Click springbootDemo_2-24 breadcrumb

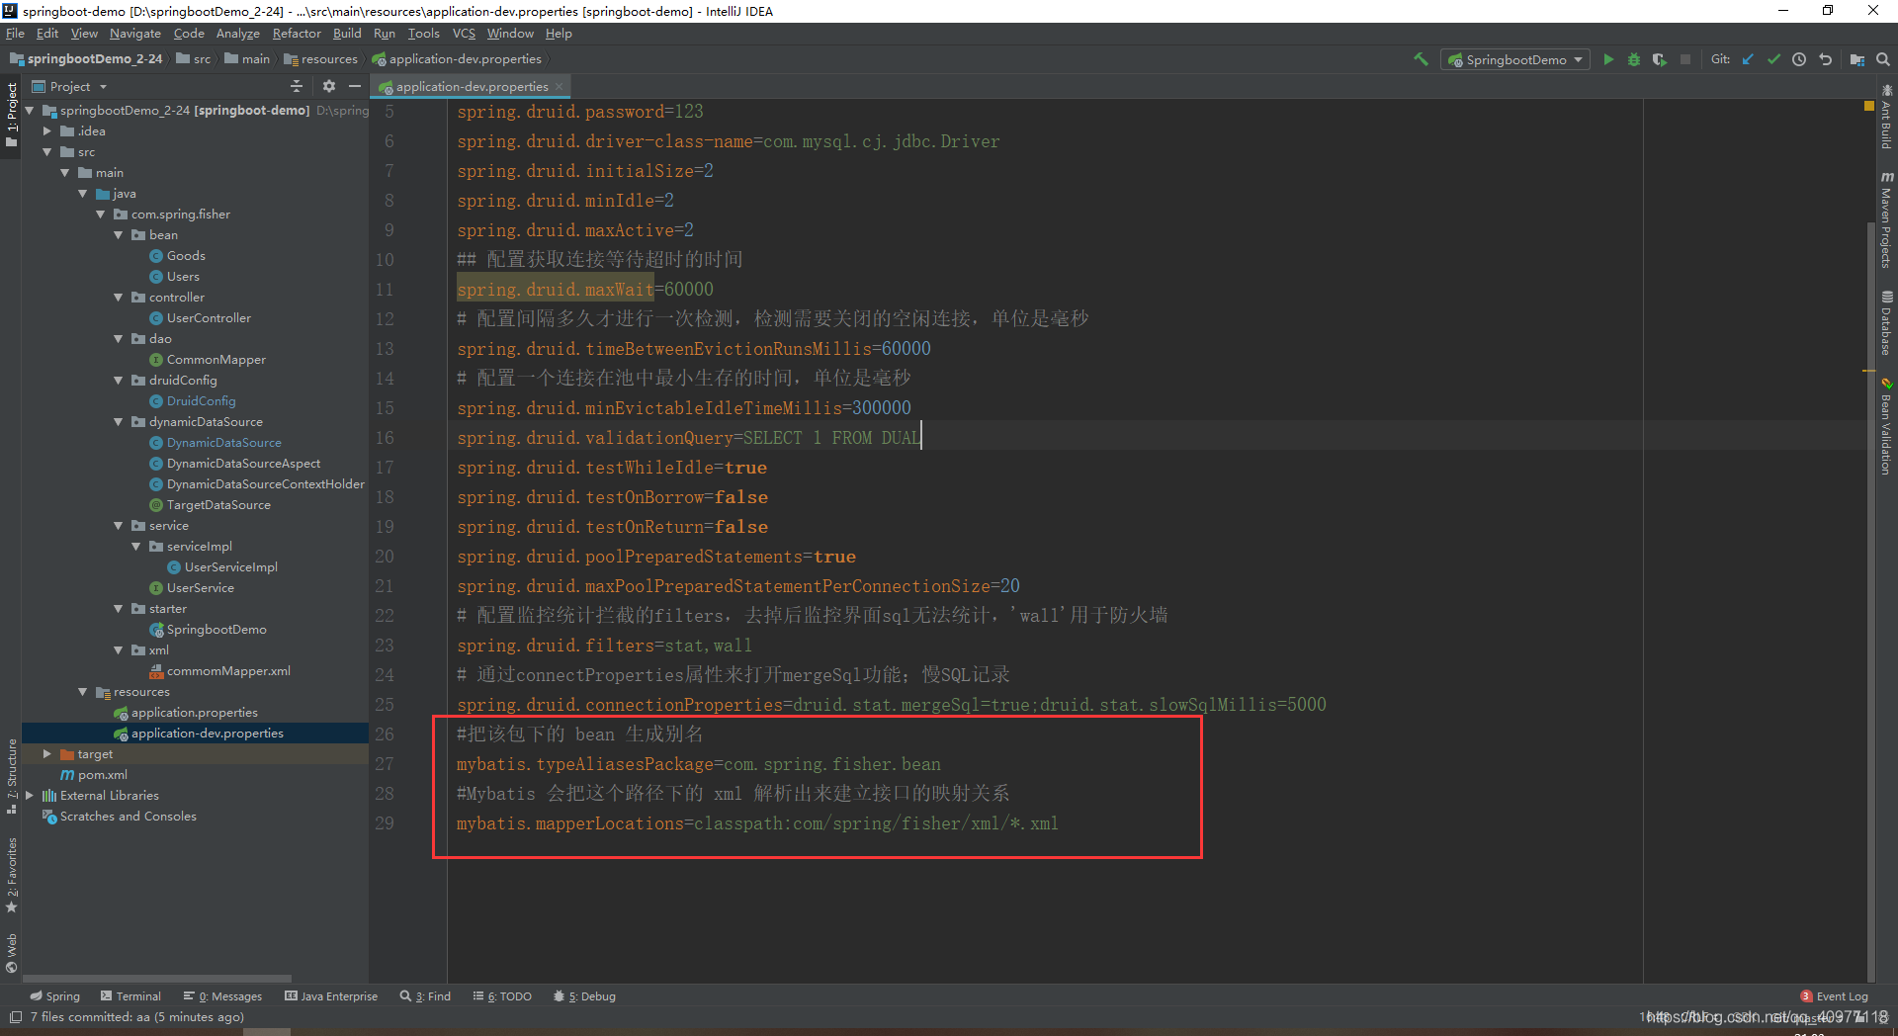pos(86,59)
